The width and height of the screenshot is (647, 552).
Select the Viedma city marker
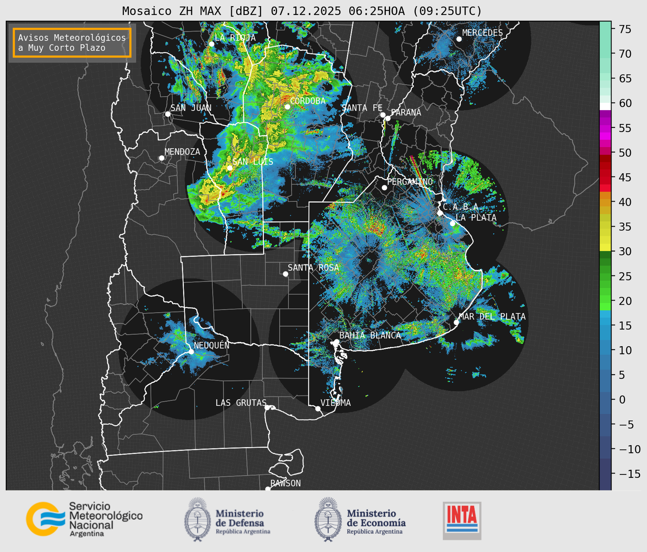318,408
